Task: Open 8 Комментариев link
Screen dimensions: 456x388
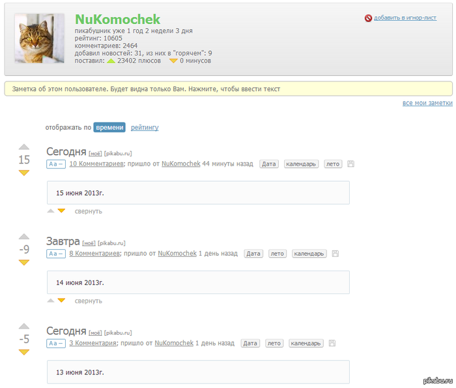Action: pos(95,254)
